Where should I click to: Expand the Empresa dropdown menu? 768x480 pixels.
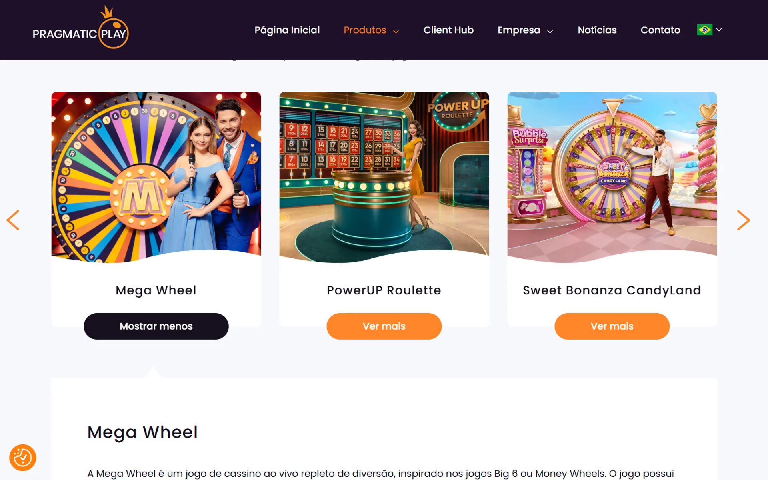coord(525,30)
